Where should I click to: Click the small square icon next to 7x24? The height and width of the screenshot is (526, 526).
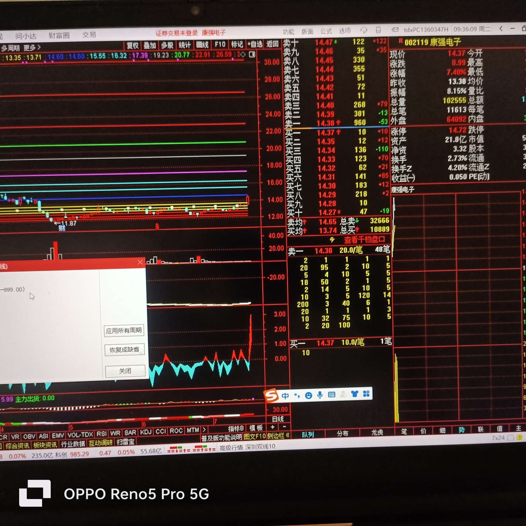click(x=511, y=438)
